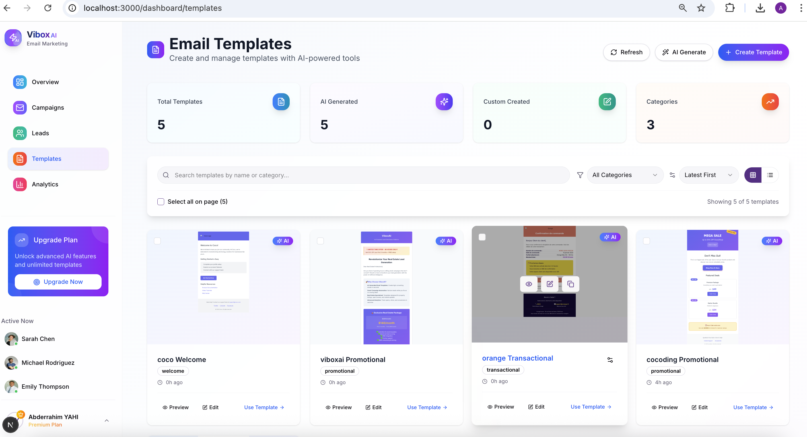Select the grid view icon
This screenshot has width=807, height=437.
tap(753, 175)
